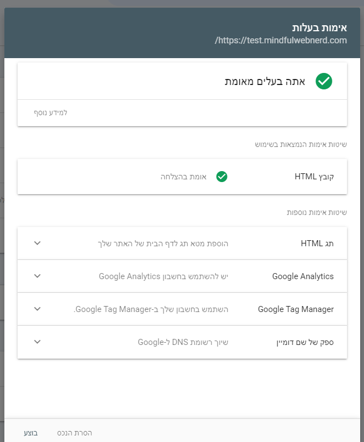Viewport: 364px width, 442px height.
Task: Click the בוצע button
Action: coord(31,433)
